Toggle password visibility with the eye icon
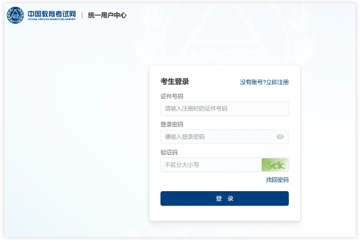 (280, 136)
